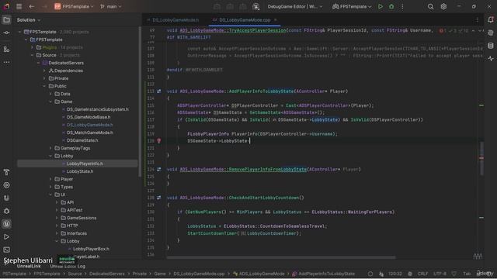
Task: Click the CRLF line separator indicator
Action: click(x=422, y=274)
